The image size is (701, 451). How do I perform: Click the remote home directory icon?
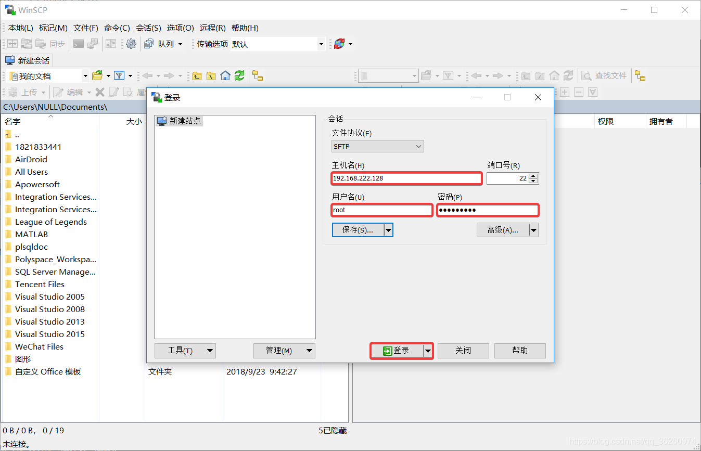coord(554,76)
